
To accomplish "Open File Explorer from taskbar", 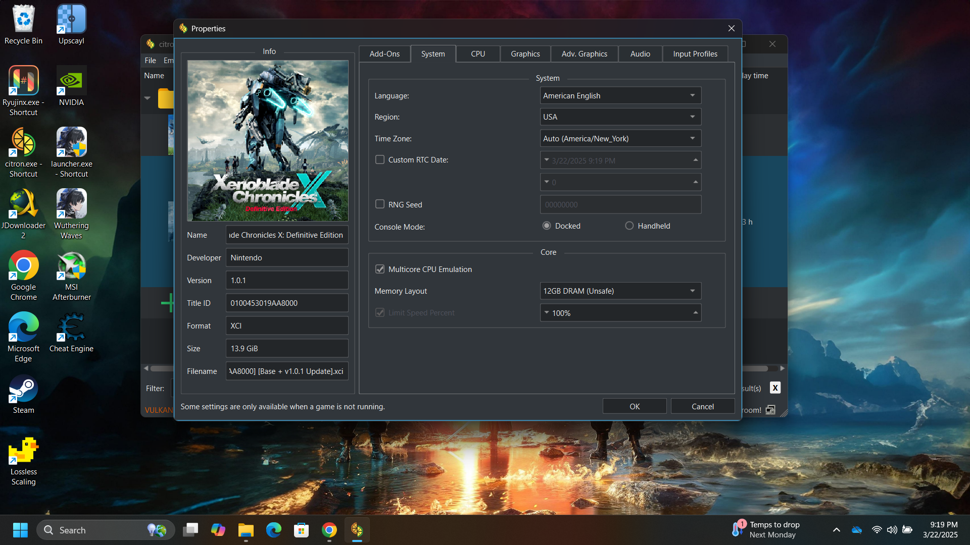I will (x=246, y=530).
